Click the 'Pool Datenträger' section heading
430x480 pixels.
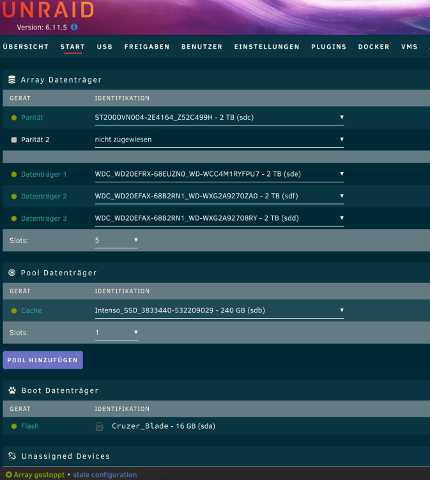pyautogui.click(x=59, y=273)
